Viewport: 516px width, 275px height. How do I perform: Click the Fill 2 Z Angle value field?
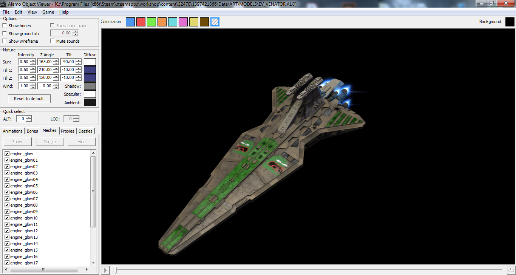point(45,78)
